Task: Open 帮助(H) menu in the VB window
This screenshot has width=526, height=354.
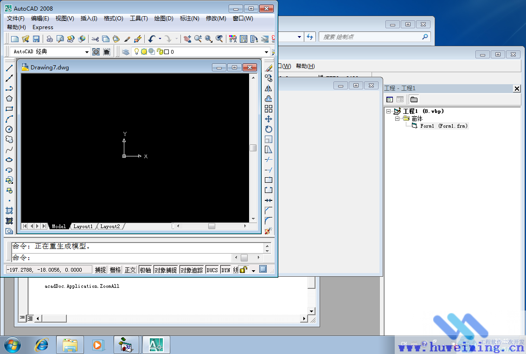Action: pyautogui.click(x=305, y=66)
